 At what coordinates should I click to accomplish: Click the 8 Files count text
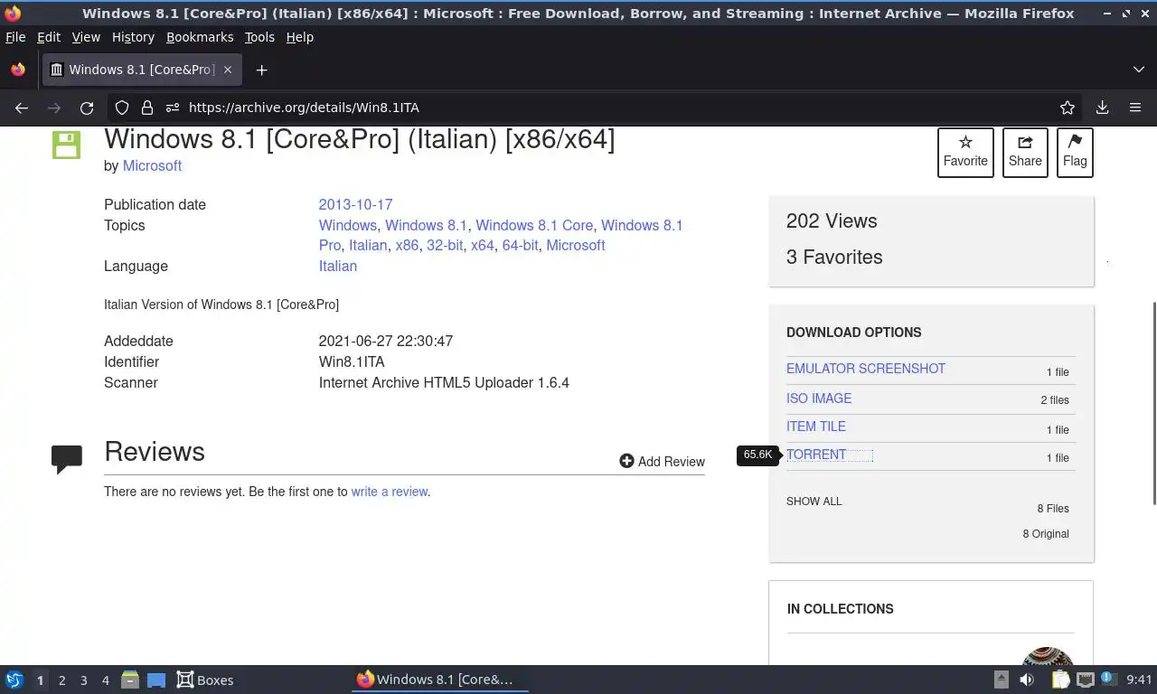pyautogui.click(x=1053, y=508)
